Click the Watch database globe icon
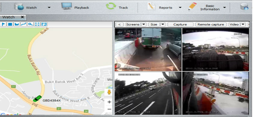 pyautogui.click(x=19, y=7)
